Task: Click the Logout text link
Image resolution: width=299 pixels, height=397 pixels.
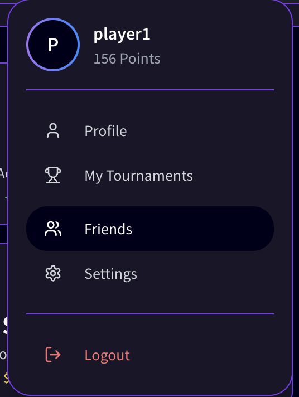Action: 107,355
